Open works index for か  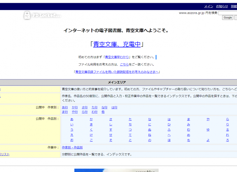click(91, 119)
